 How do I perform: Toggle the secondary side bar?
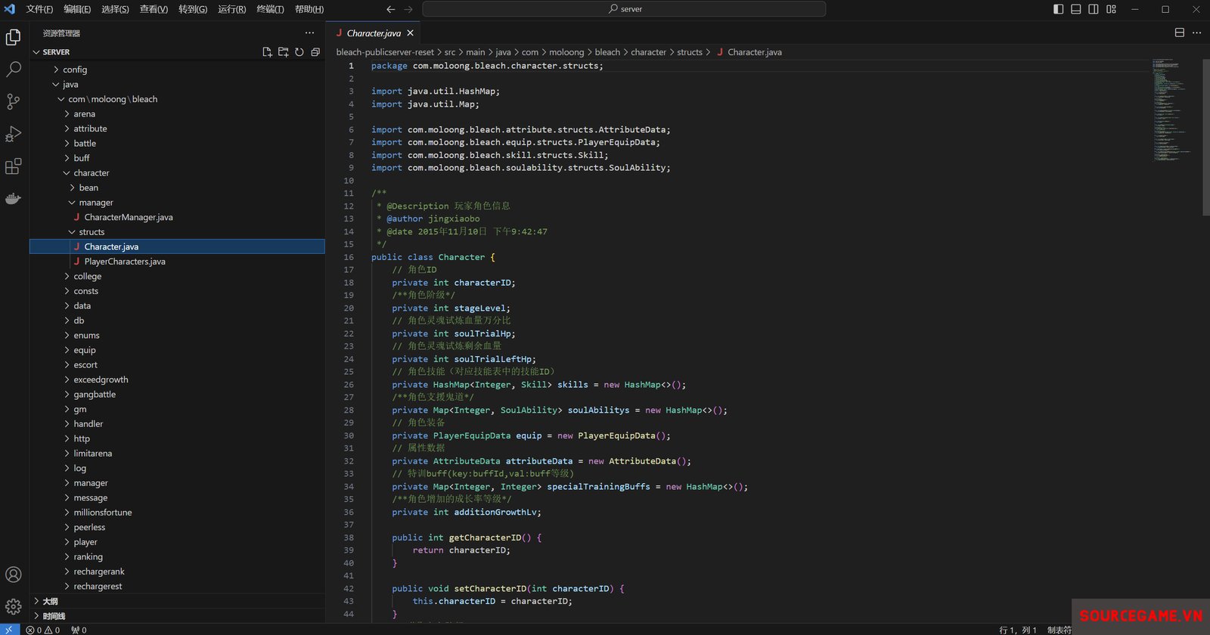1094,9
